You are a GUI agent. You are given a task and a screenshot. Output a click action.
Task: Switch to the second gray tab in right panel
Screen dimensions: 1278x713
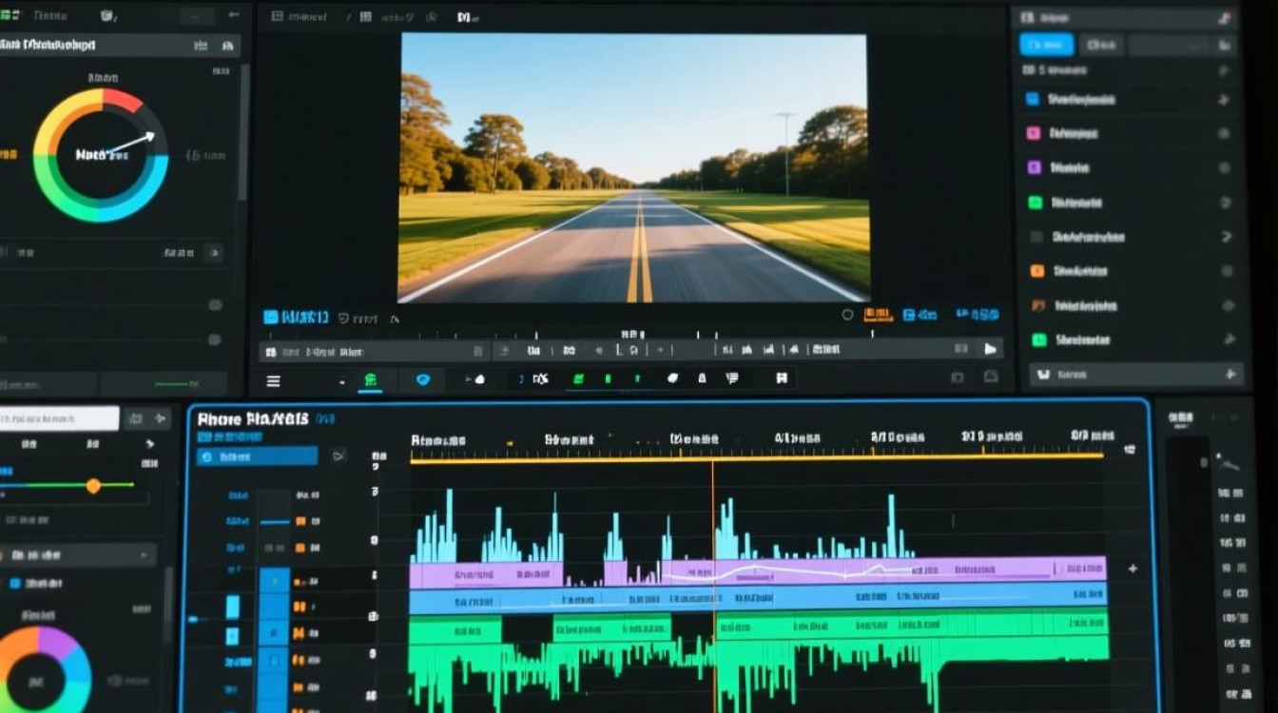pos(1102,45)
